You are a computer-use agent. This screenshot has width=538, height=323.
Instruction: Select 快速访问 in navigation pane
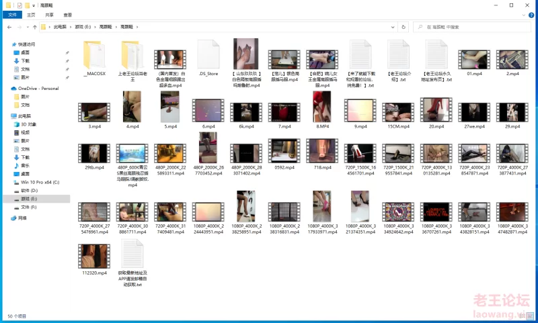pyautogui.click(x=26, y=44)
